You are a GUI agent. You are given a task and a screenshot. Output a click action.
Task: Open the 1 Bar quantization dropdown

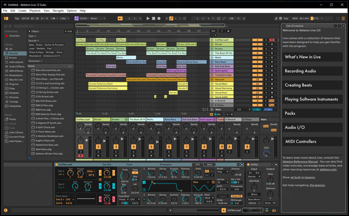pyautogui.click(x=65, y=19)
